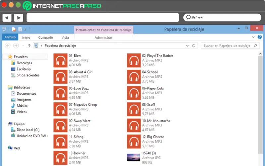The height and width of the screenshot is (166, 265).
Task: Click the Papelera de reciclaje address path text
Action: pyautogui.click(x=60, y=46)
